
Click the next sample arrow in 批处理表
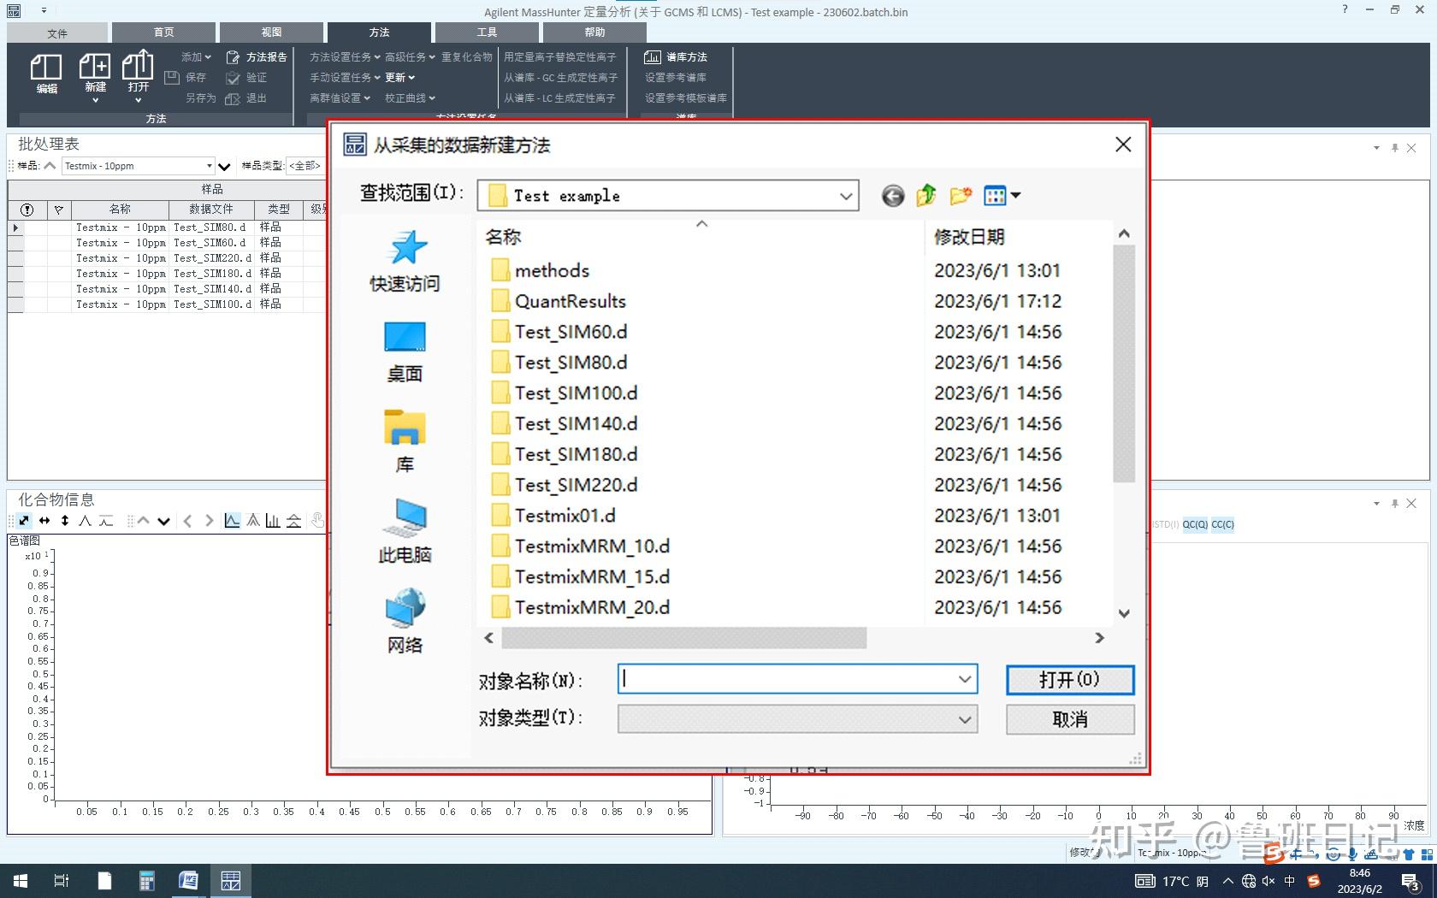(224, 167)
